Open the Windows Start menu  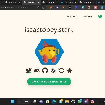[13, 102]
